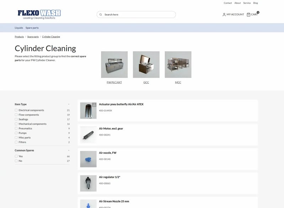Click part number 400-00065

tap(105, 184)
